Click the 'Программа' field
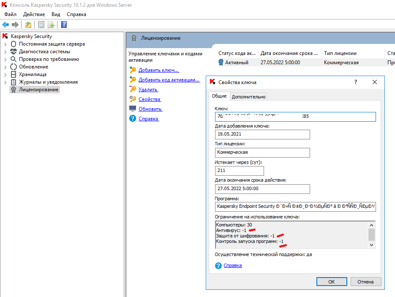This screenshot has height=297, width=395. click(x=295, y=207)
